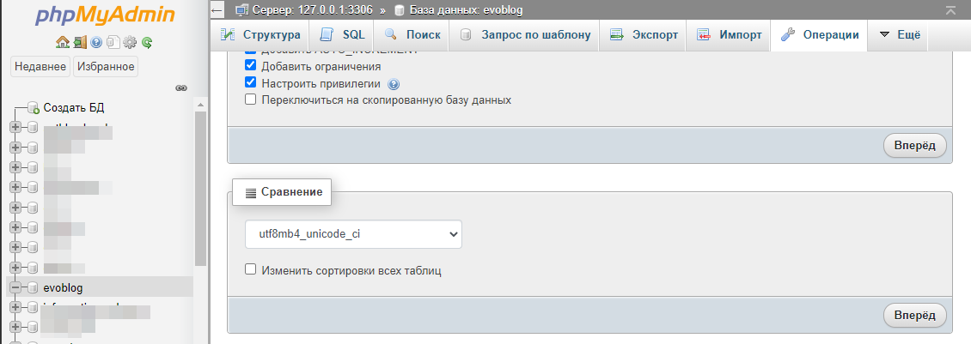This screenshot has width=971, height=344.
Task: Open the Запрос по шаблону tab
Action: pyautogui.click(x=524, y=34)
